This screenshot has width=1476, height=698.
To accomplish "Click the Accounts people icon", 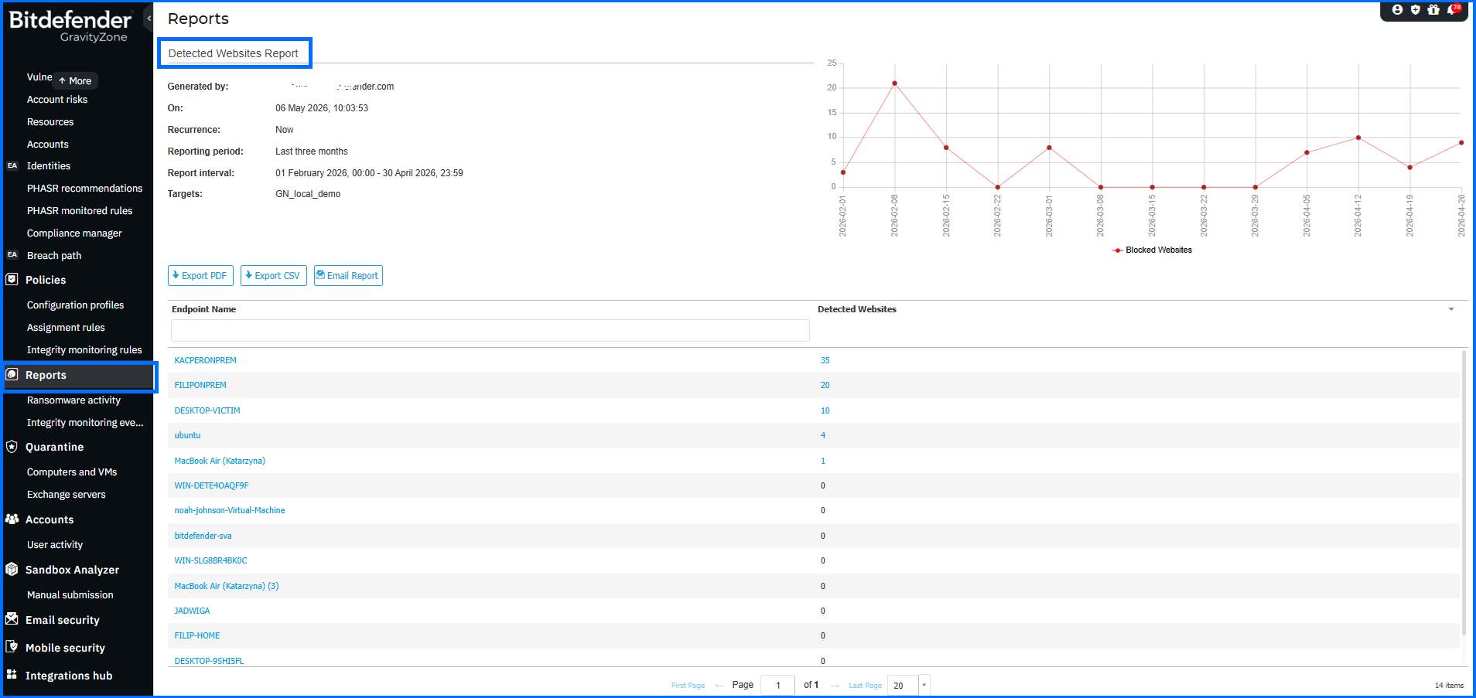I will tap(12, 519).
